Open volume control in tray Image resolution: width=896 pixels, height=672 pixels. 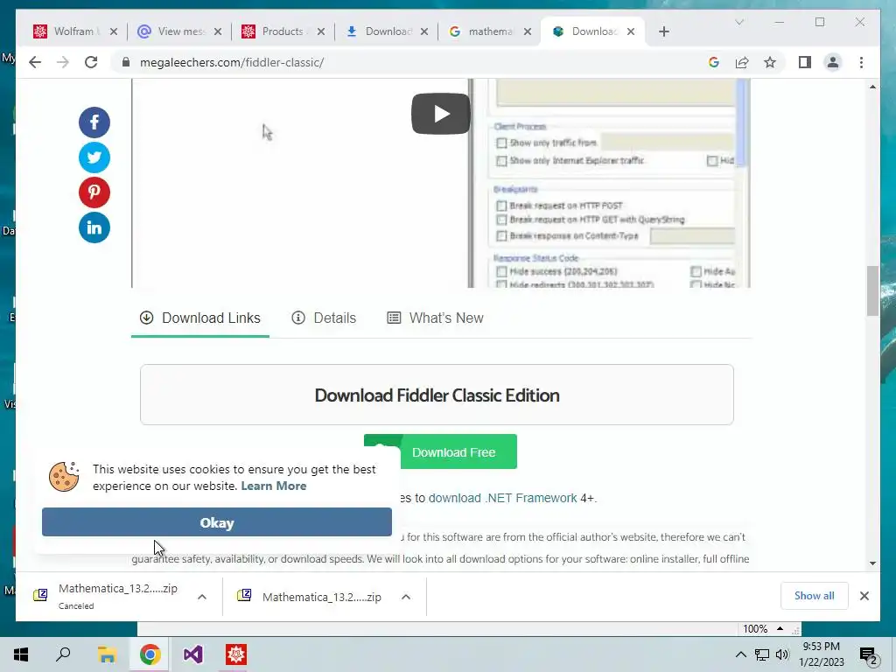click(x=782, y=654)
